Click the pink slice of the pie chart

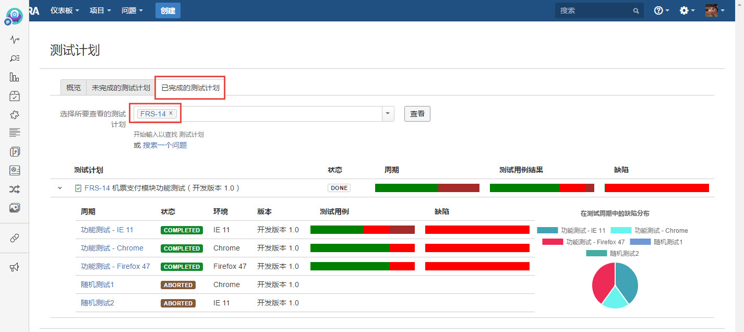602,282
